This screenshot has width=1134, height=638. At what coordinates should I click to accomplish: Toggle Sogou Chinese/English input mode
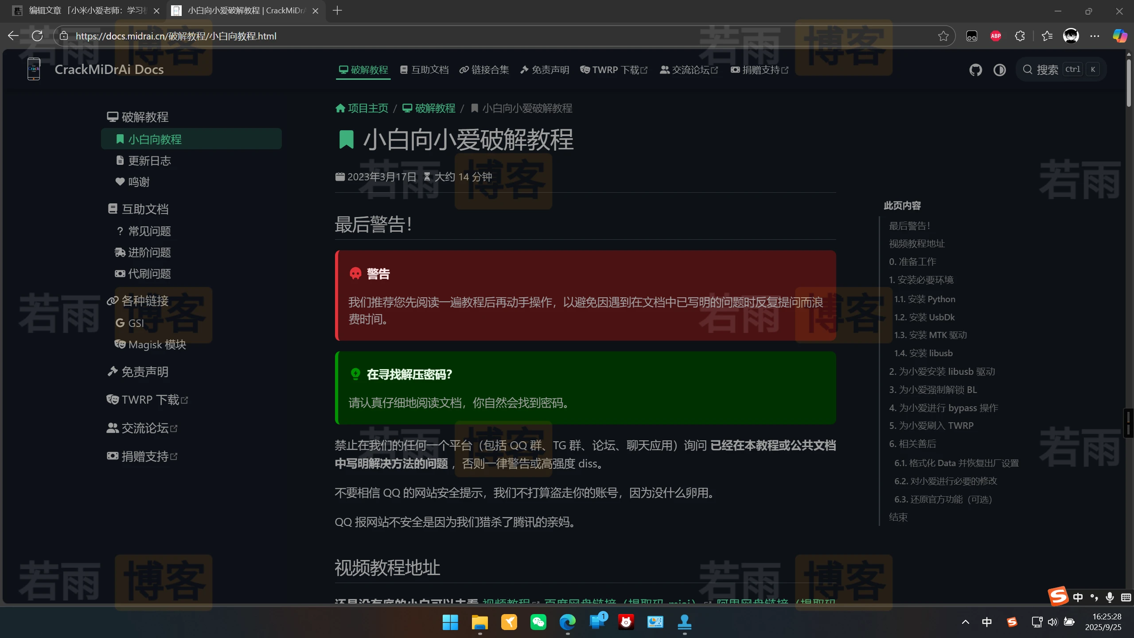coord(1078,597)
